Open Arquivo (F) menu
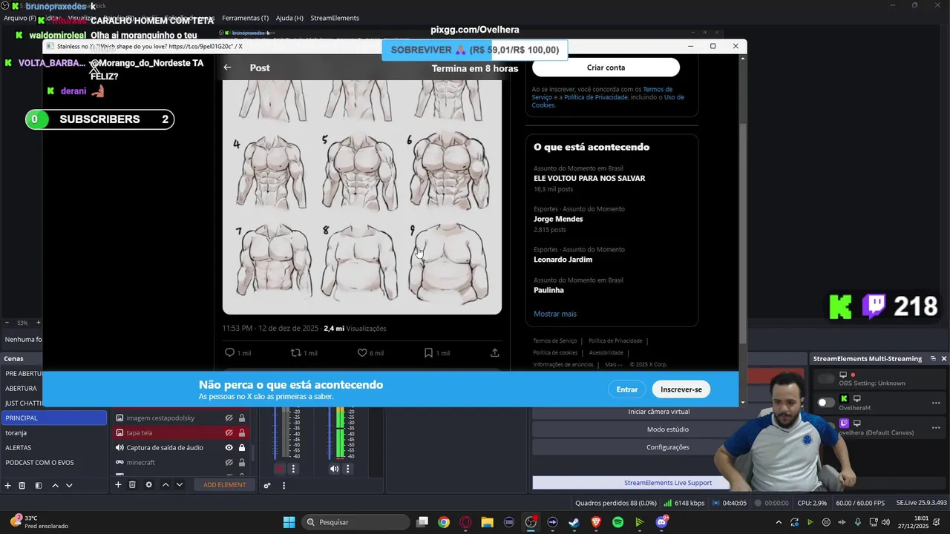The width and height of the screenshot is (950, 534). click(x=20, y=18)
